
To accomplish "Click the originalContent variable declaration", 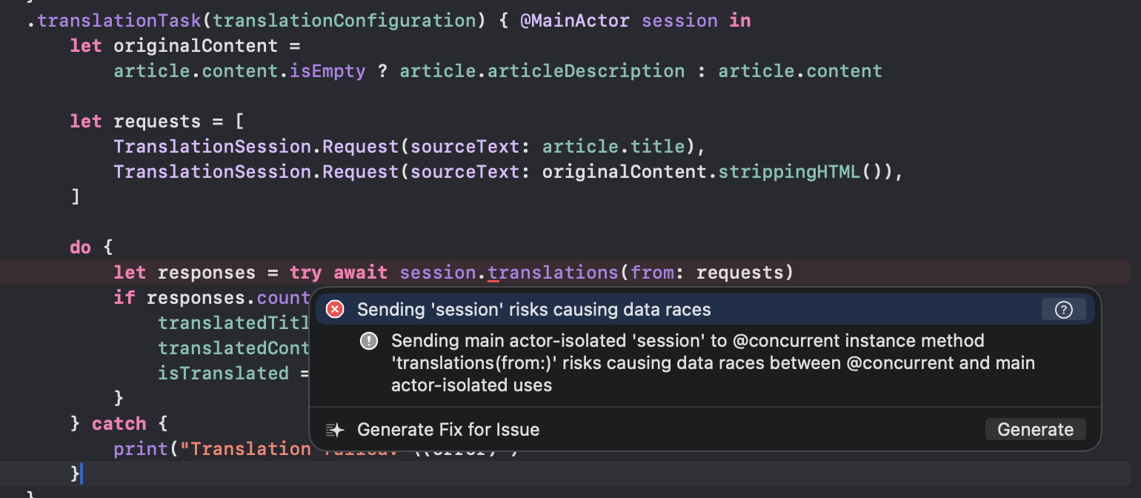I will click(196, 46).
